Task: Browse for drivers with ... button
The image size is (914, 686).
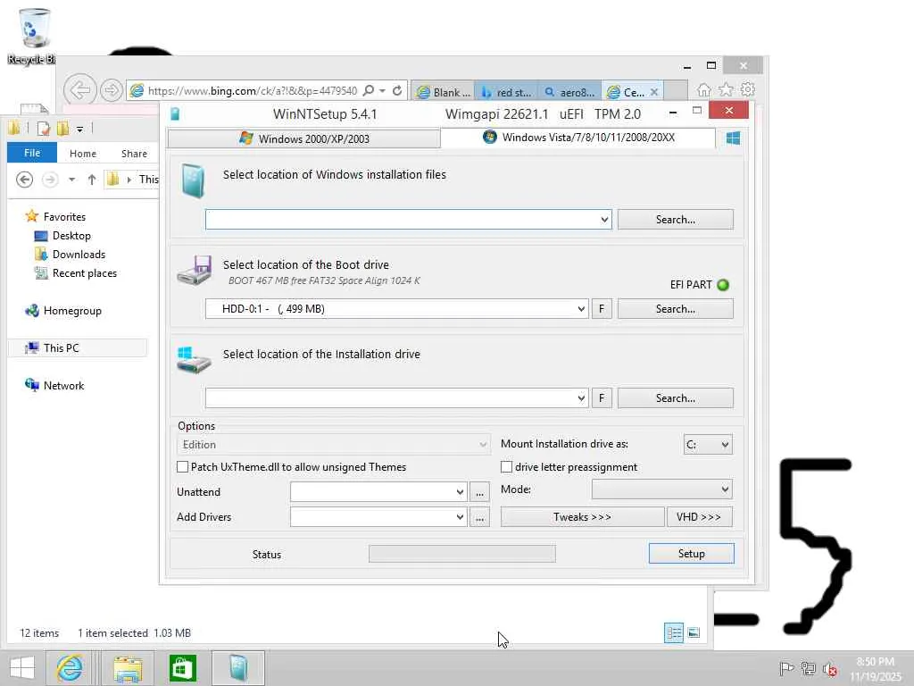Action: [479, 517]
